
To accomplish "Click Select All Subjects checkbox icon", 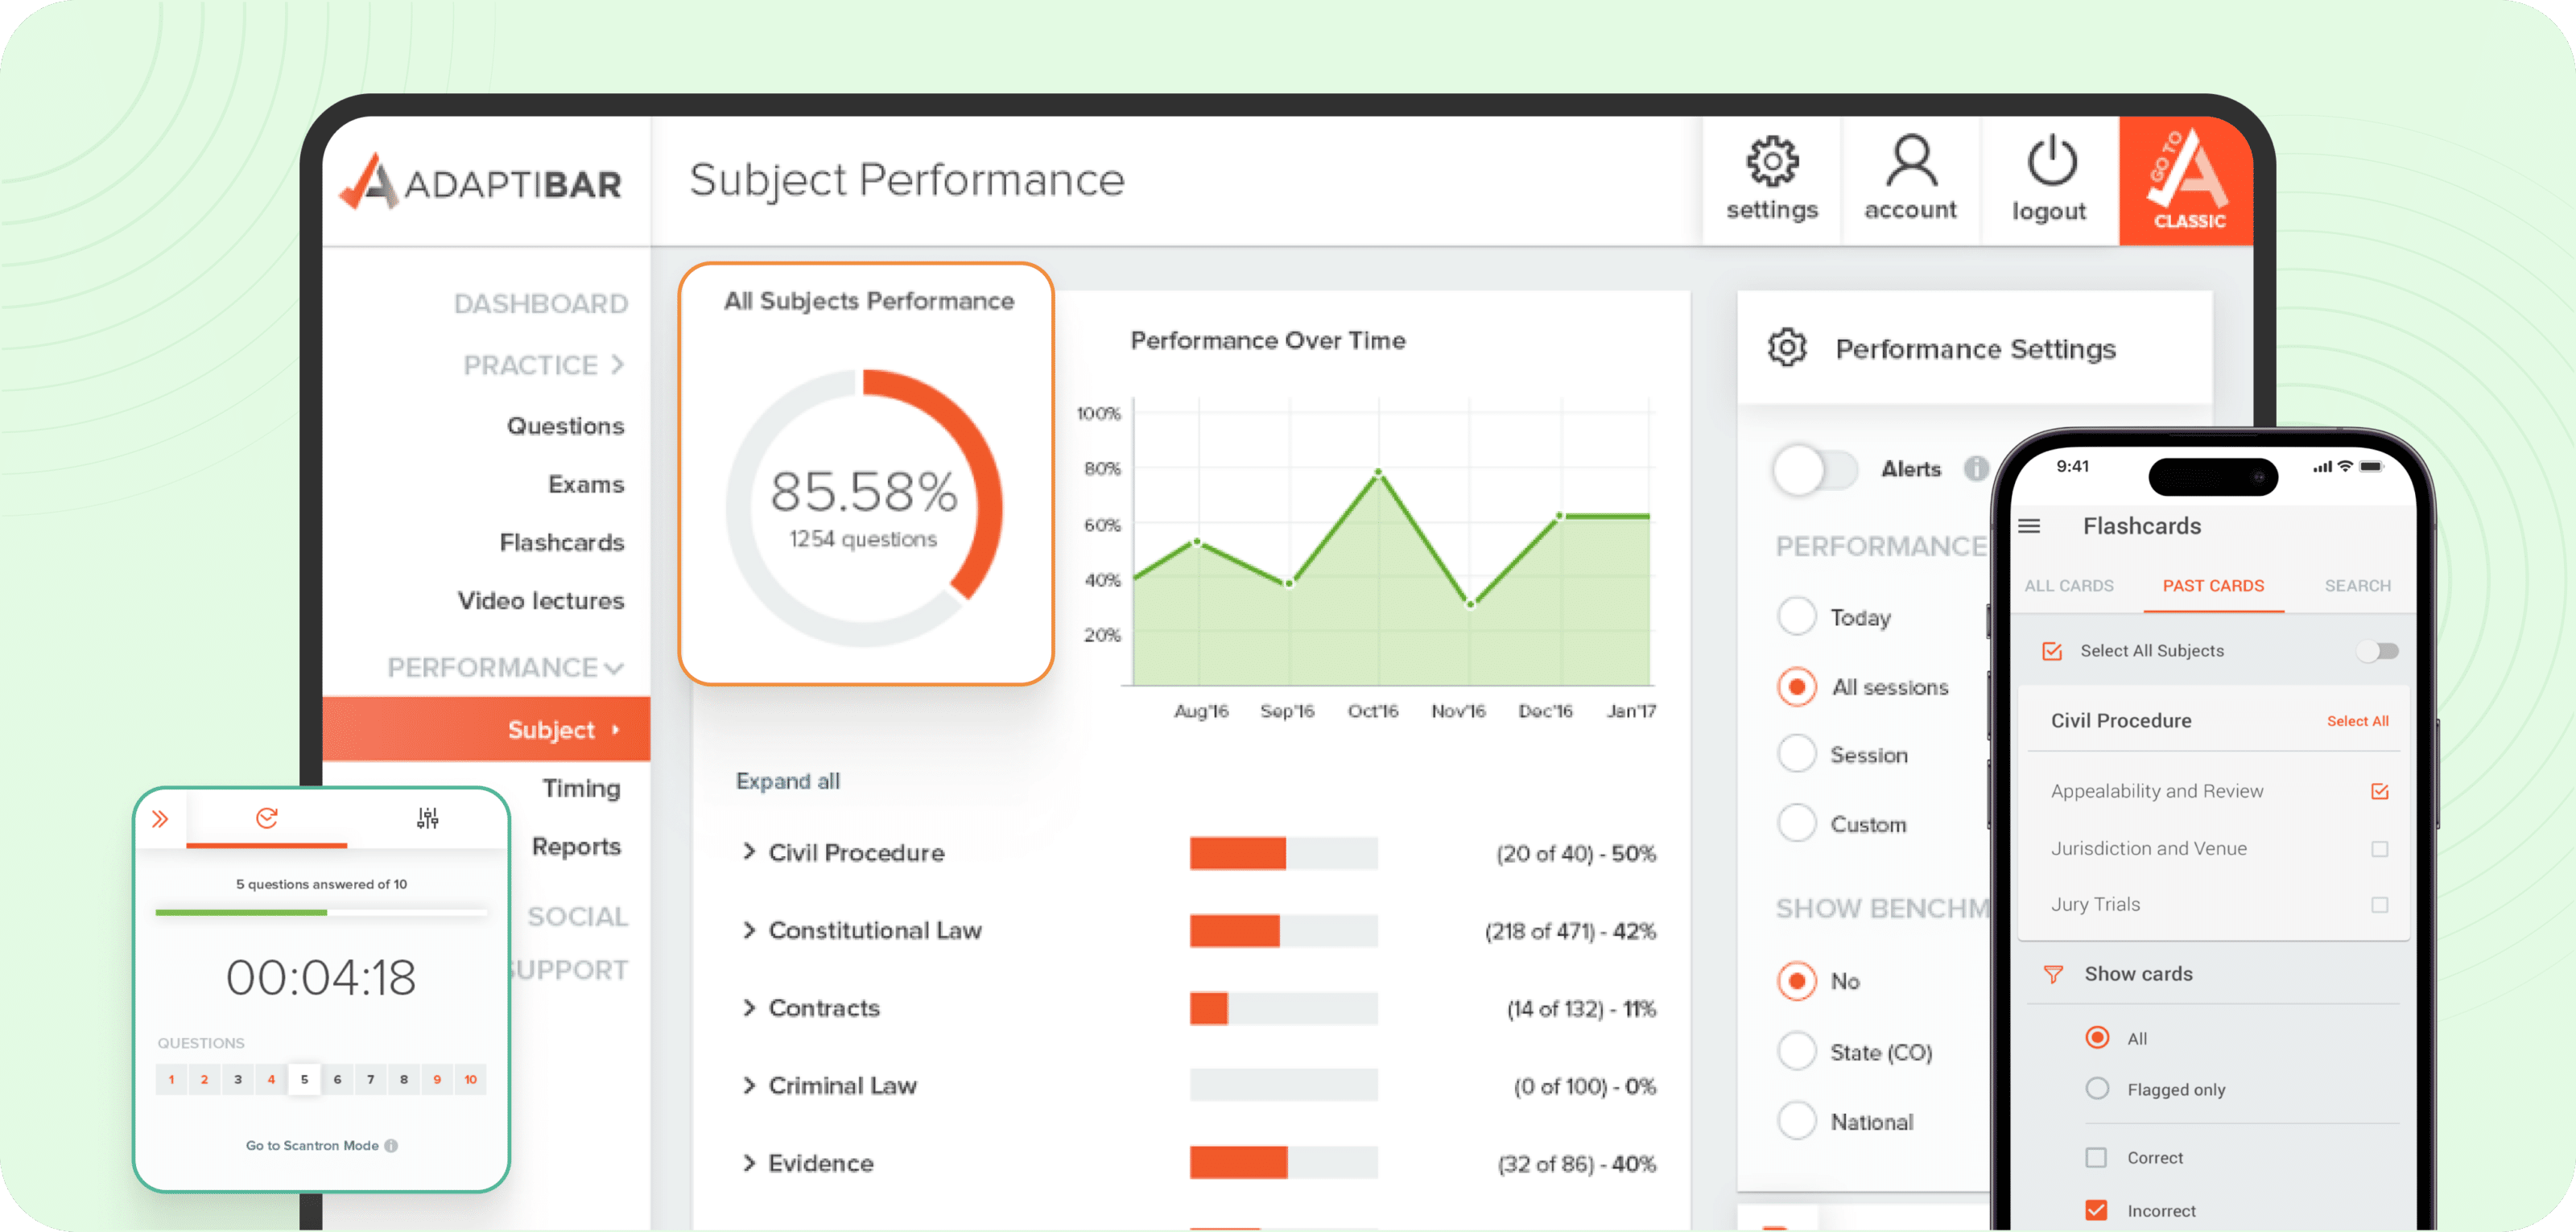I will [x=2051, y=651].
